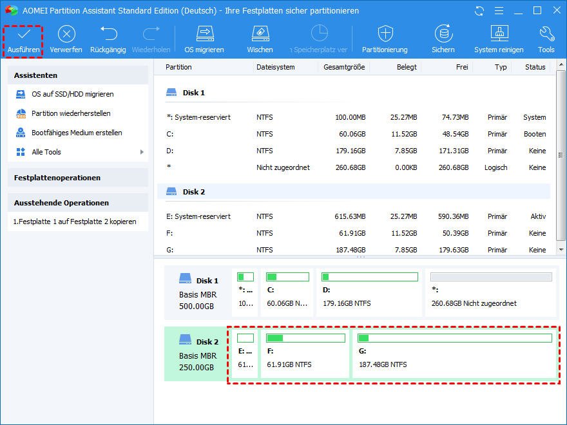Click the refresh icon in title bar
The image size is (567, 425).
tap(479, 11)
